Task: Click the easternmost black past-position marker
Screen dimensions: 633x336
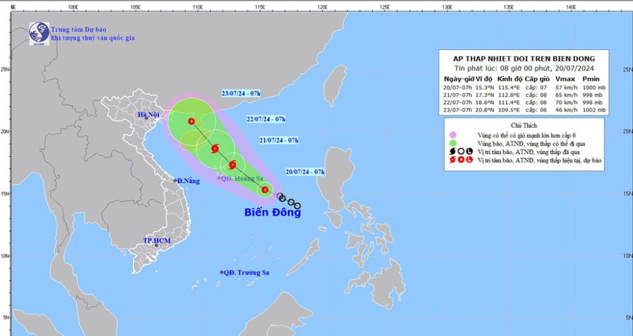Action: (x=298, y=206)
